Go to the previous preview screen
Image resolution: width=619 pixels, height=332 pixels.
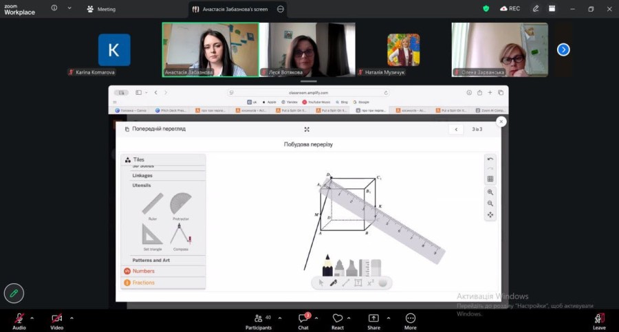pos(457,129)
